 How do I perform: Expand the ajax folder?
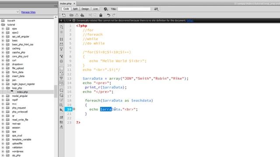click(3, 29)
